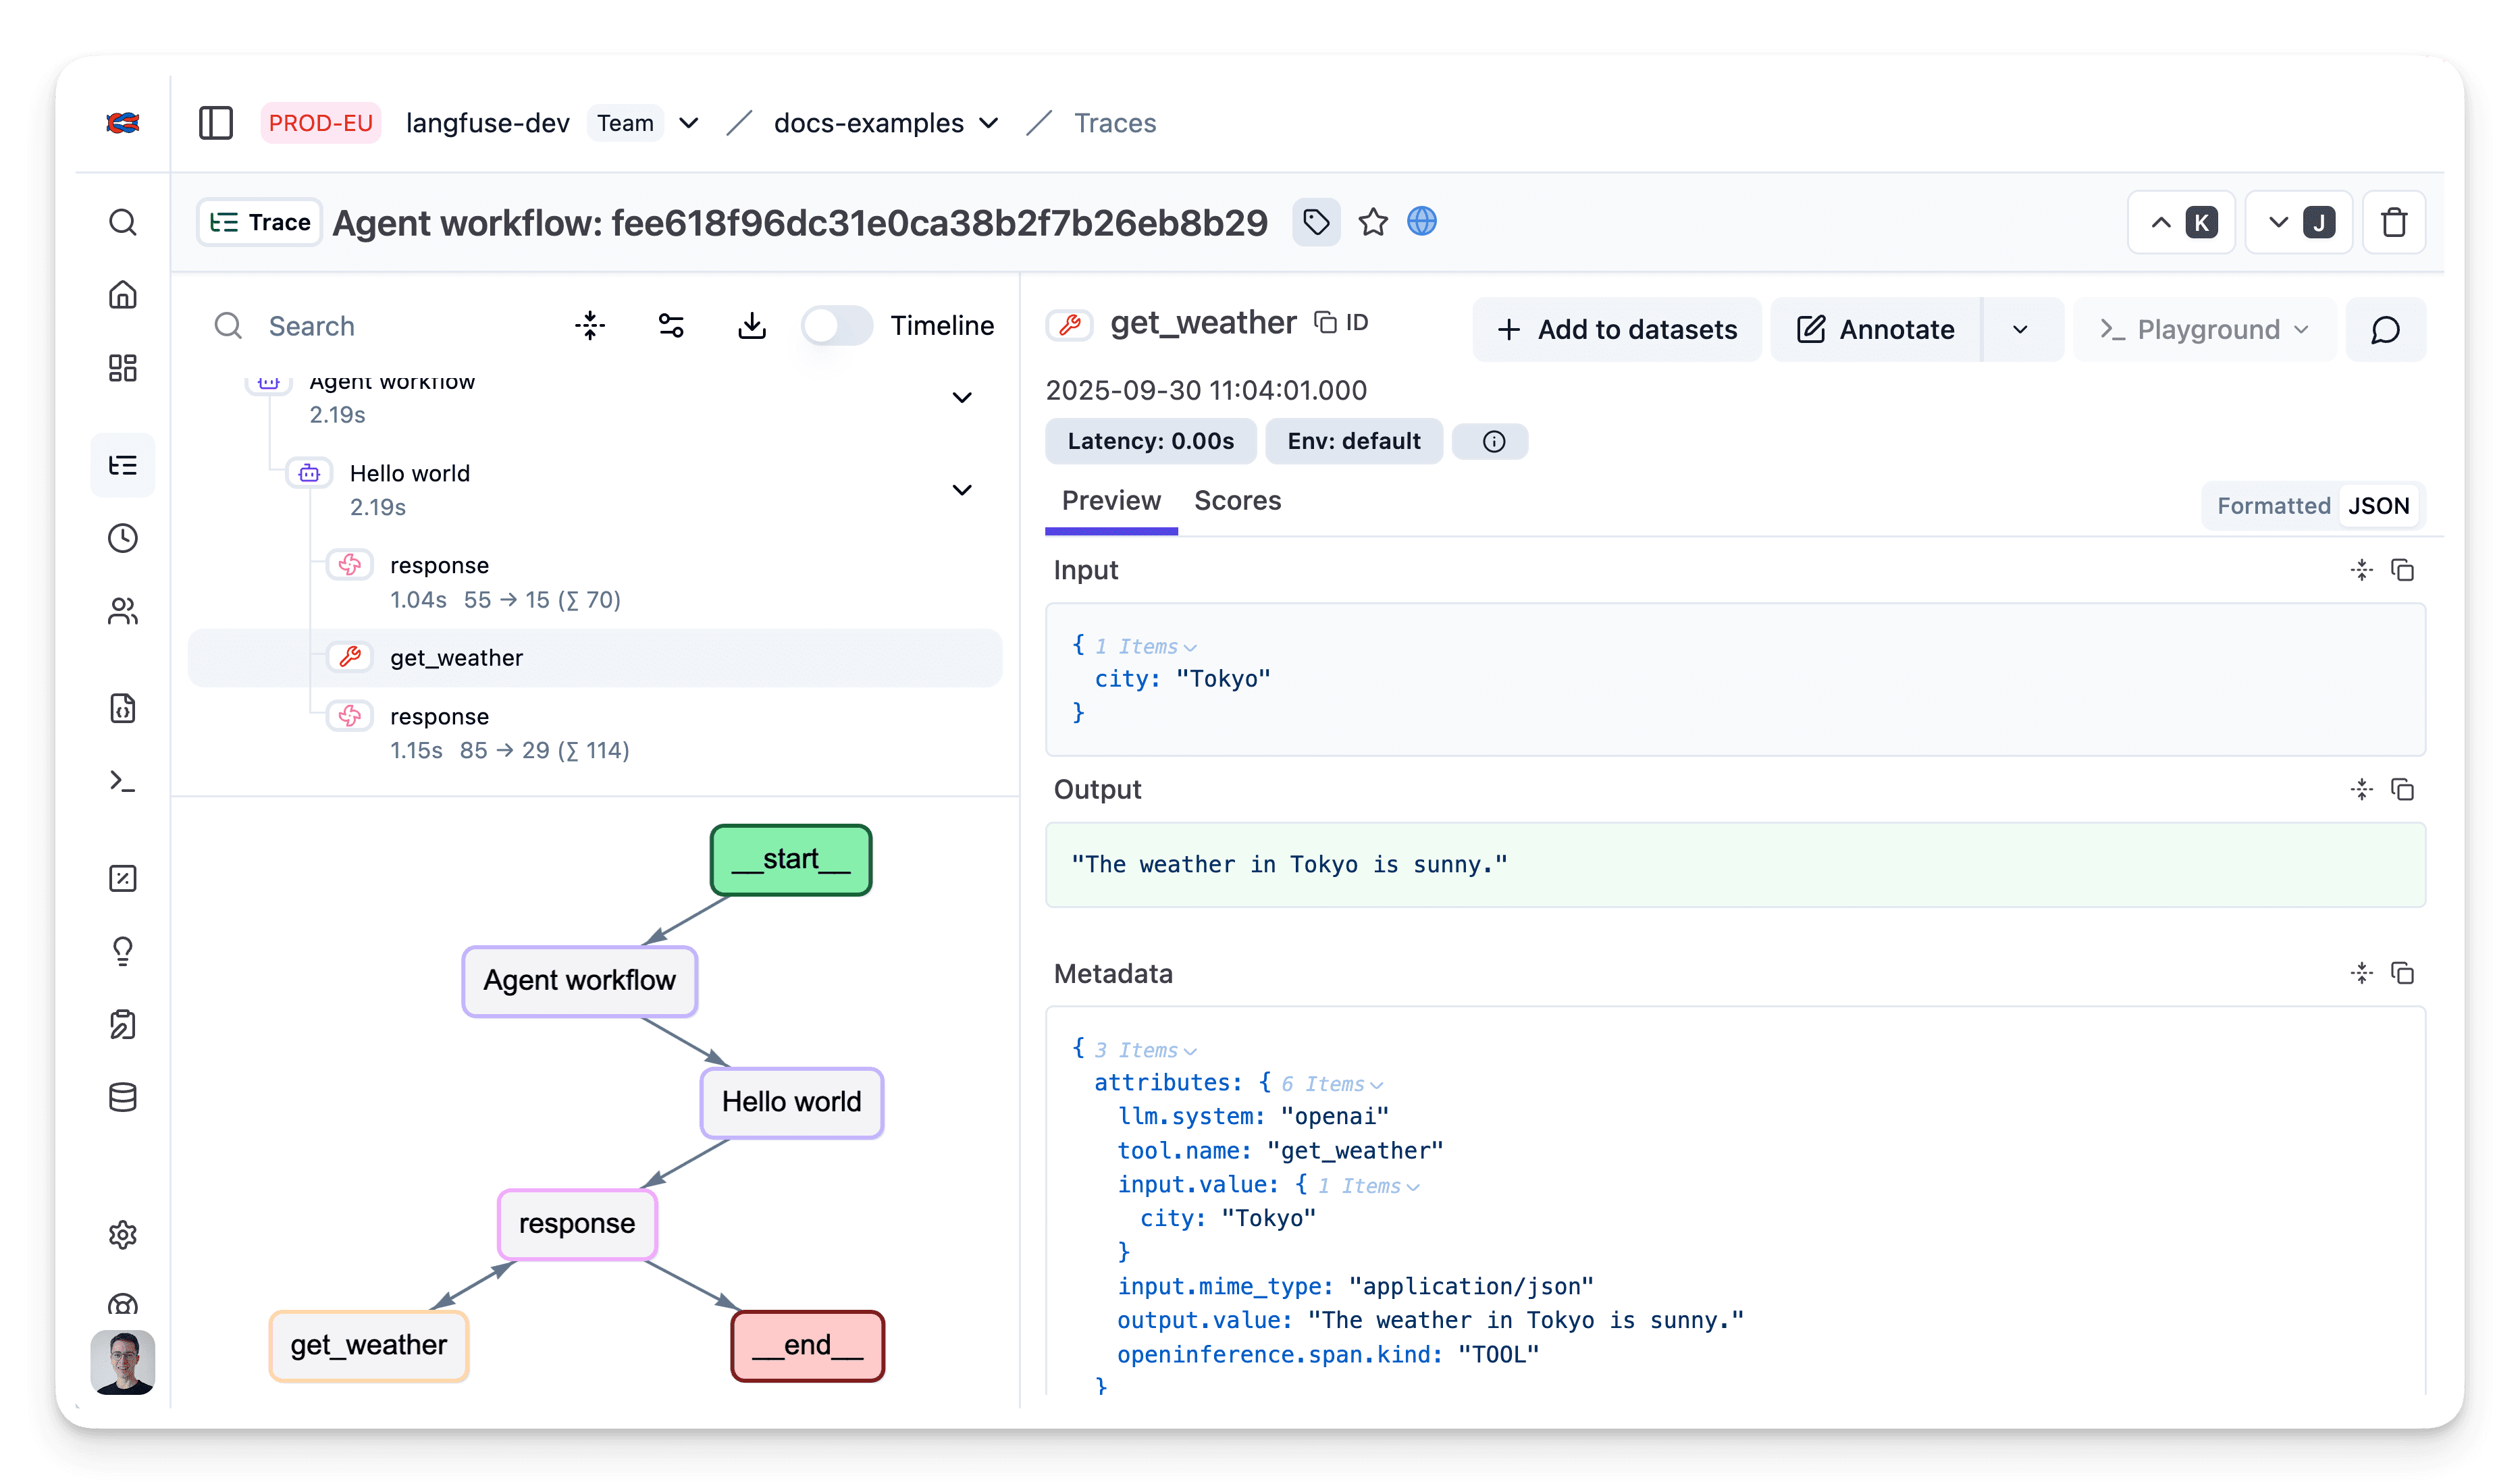Open Human annotation clipboard icon in sidebar
This screenshot has height=1484, width=2520.
[123, 1024]
